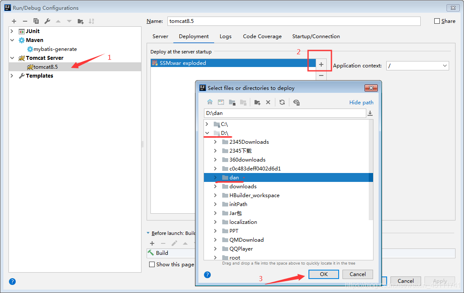
Task: Expand the QMDownload folder
Action: [x=215, y=240]
